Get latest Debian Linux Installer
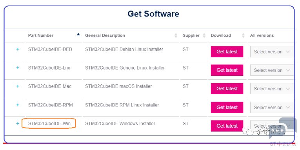Screen dimensions: 300x150 [x=227, y=51]
